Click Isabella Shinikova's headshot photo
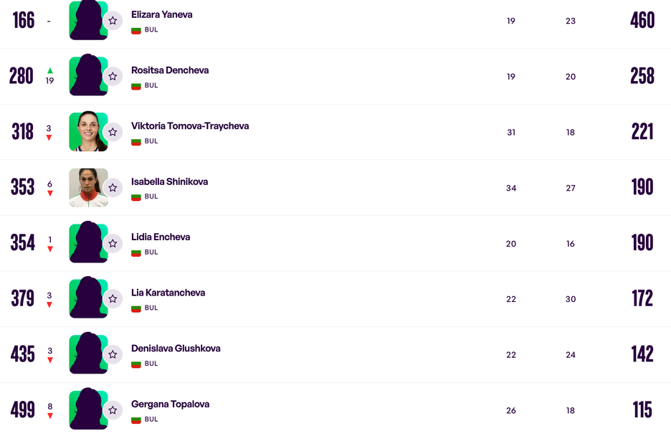671x436 pixels. point(89,187)
